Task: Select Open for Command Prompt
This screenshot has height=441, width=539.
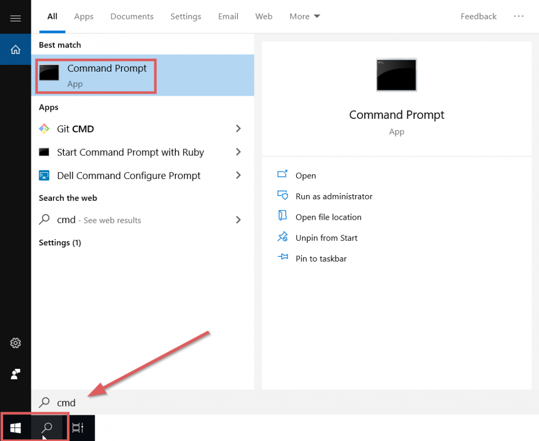Action: [306, 176]
